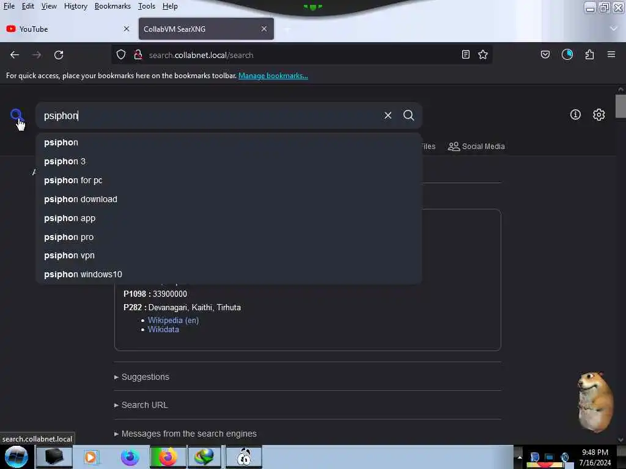This screenshot has height=469, width=626.
Task: Submit search with magnifier button
Action: tap(408, 115)
